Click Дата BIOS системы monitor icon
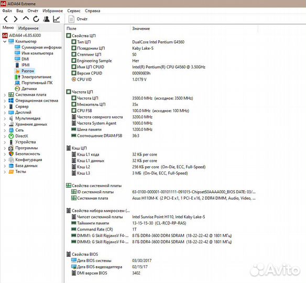 (74, 260)
